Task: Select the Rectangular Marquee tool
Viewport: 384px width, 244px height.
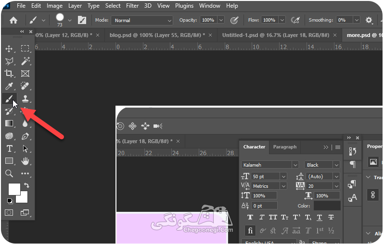Action: 25,49
